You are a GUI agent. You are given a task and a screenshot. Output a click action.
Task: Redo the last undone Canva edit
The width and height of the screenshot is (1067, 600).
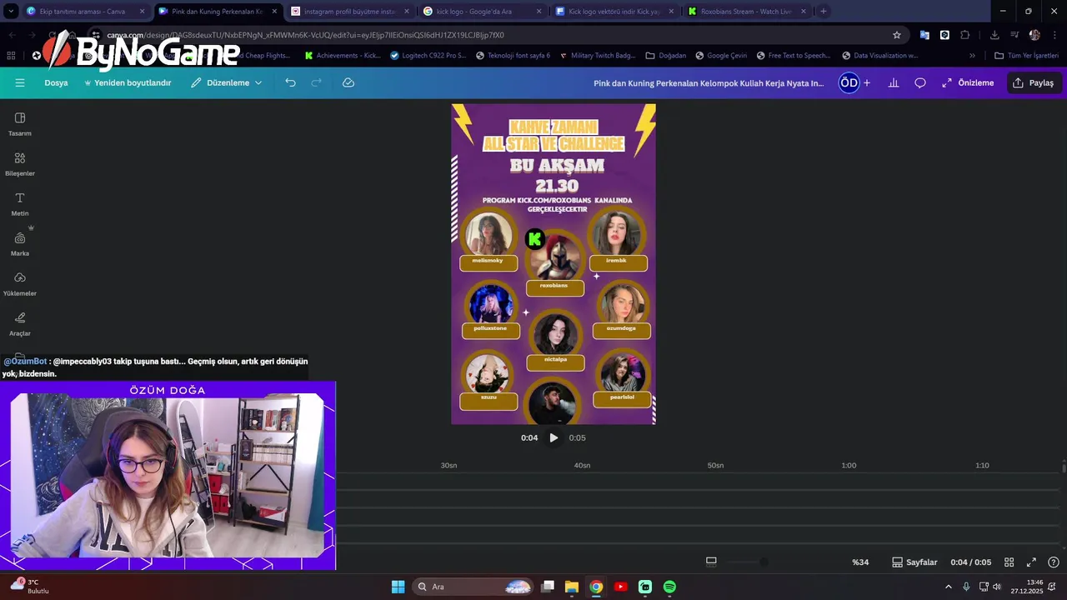[316, 82]
